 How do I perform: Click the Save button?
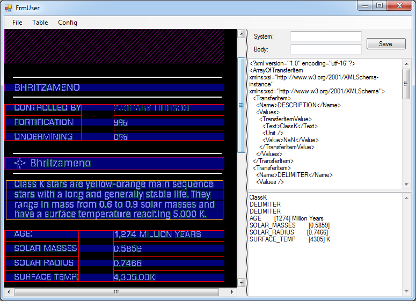coord(386,44)
